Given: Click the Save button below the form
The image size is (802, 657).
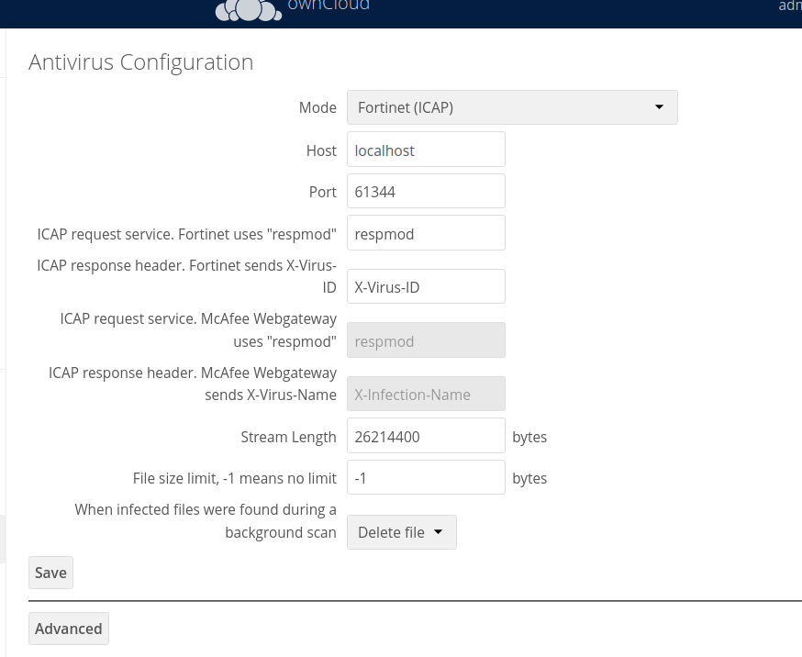Looking at the screenshot, I should click(x=50, y=572).
